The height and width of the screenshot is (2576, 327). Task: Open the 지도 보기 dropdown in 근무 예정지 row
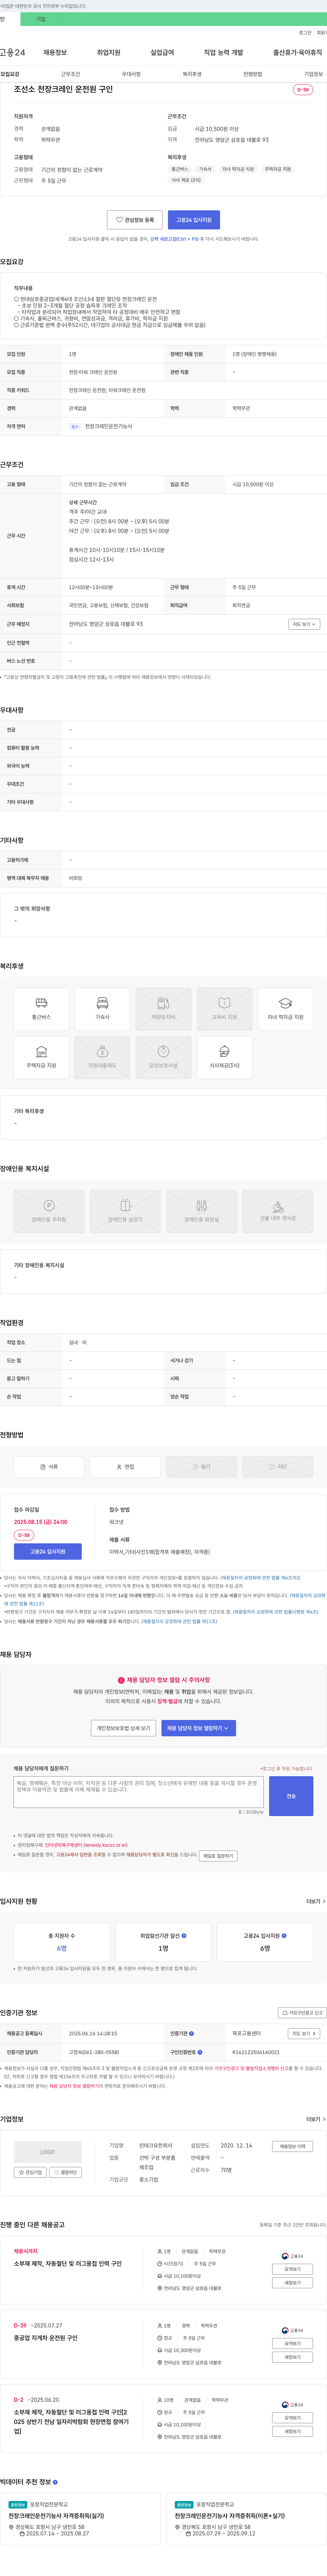click(x=304, y=624)
